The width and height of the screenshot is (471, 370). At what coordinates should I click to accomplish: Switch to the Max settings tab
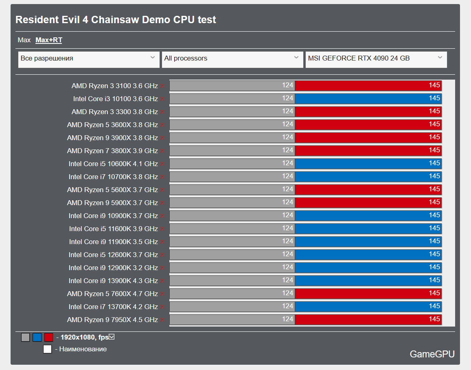click(x=24, y=40)
